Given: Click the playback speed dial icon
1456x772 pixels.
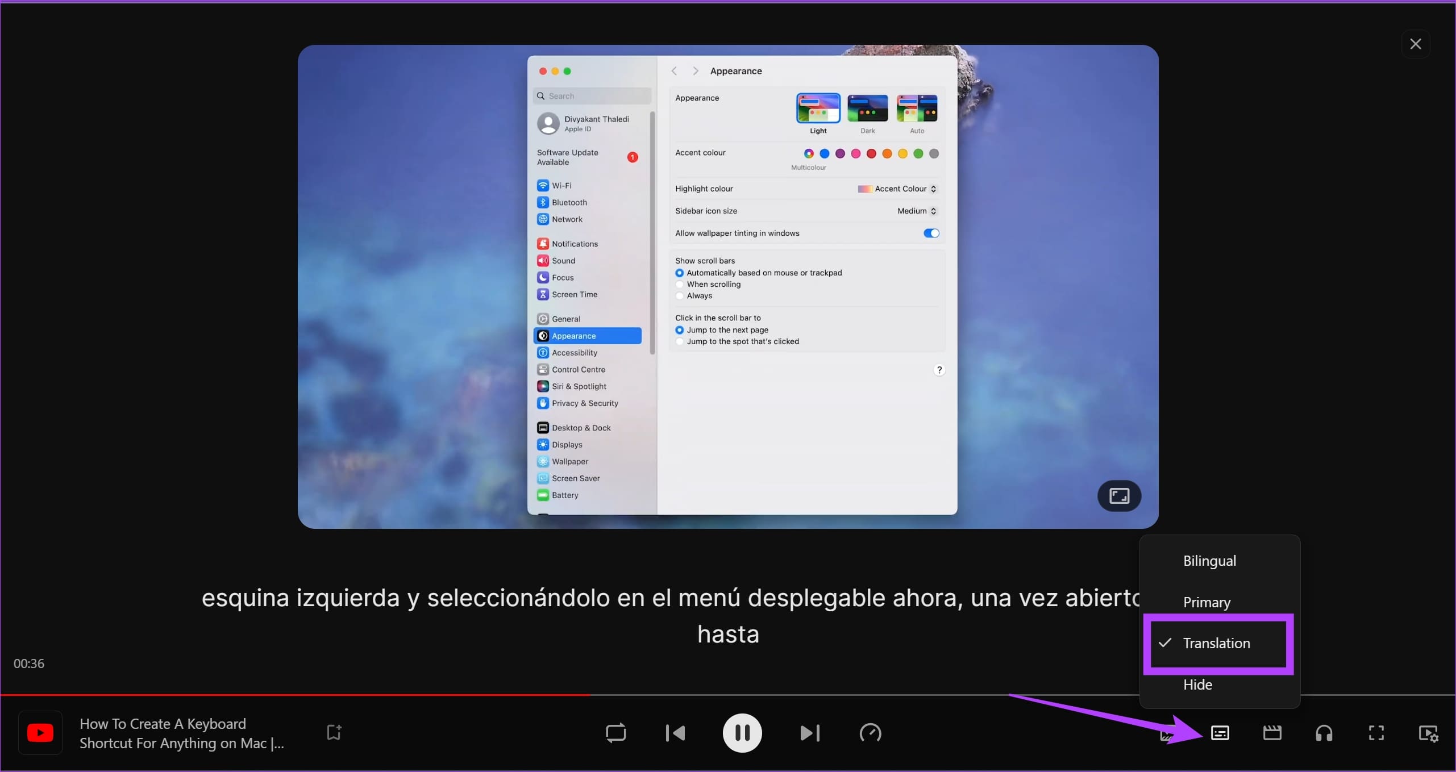Looking at the screenshot, I should [x=870, y=733].
